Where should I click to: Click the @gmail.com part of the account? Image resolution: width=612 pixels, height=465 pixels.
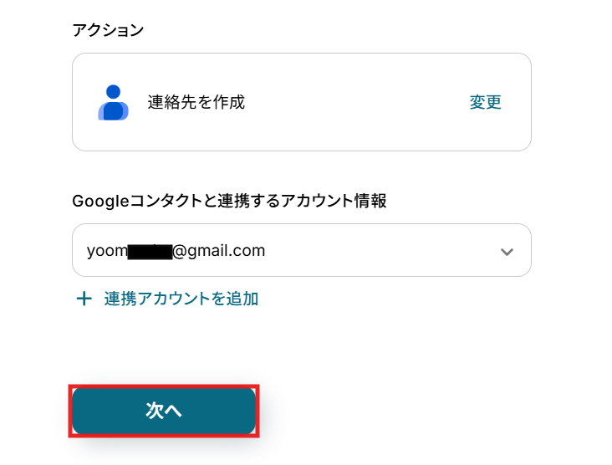[219, 250]
